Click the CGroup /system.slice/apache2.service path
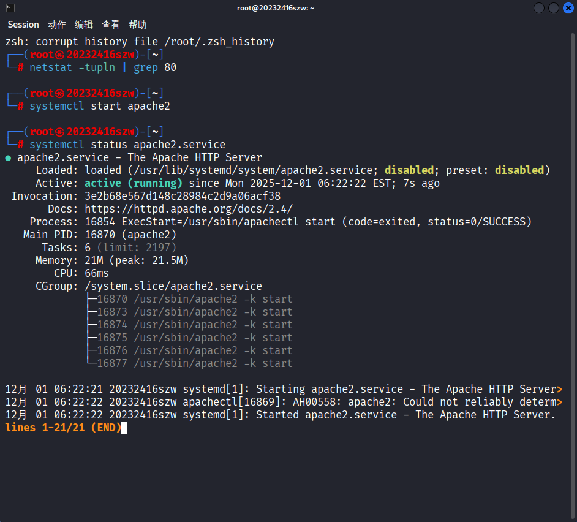The image size is (577, 522). click(173, 286)
